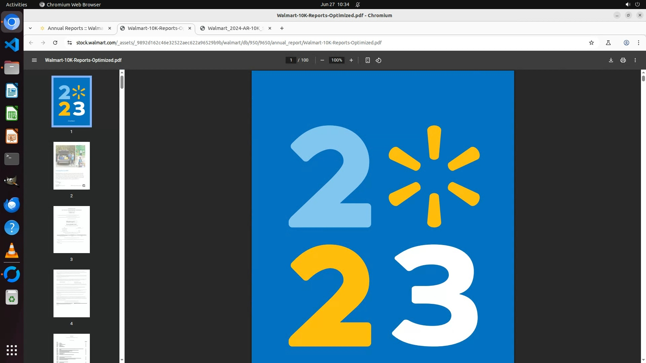This screenshot has height=363, width=646.
Task: Toggle notifications bell in top bar
Action: (x=358, y=4)
